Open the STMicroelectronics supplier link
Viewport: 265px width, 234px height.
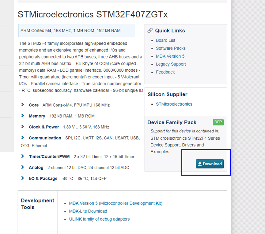[x=174, y=104]
